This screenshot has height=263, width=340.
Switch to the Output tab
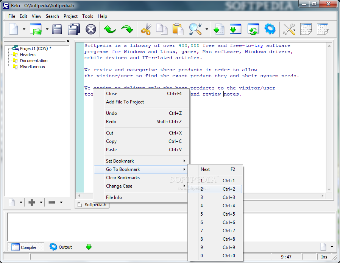tap(61, 247)
